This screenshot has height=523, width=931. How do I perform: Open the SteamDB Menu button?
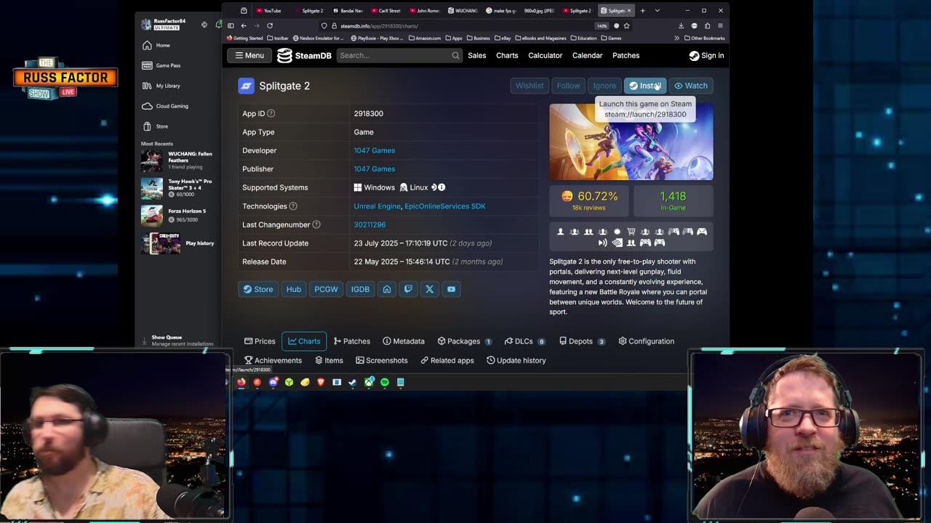point(249,55)
